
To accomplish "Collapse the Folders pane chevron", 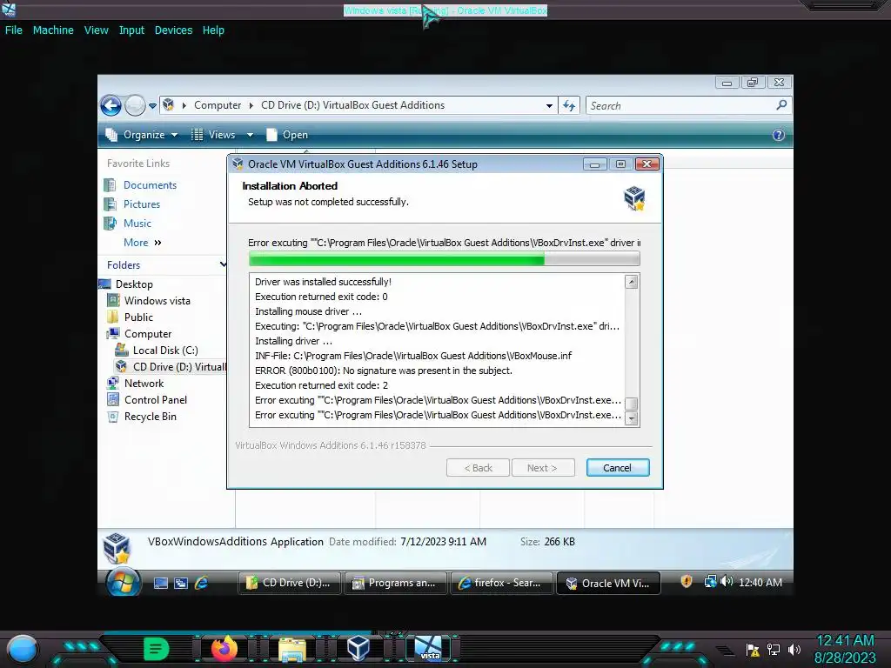I will tap(223, 264).
